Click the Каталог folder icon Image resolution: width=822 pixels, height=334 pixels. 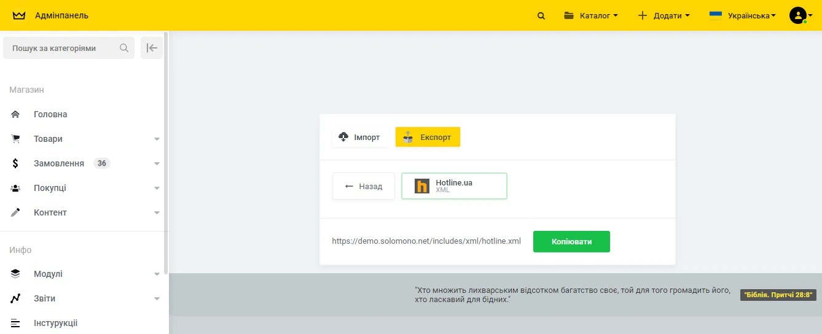[x=569, y=15]
